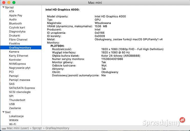This screenshot has width=190, height=131.
Task: Click the Rozdzielczość resolution value
Action: coord(132,49)
